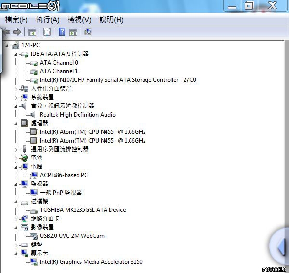Click the 網路介面卡 network adapter icon
This screenshot has width=289, height=273.
(25, 219)
